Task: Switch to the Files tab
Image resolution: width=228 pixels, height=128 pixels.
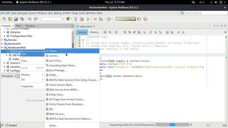Action: [x=18, y=26]
